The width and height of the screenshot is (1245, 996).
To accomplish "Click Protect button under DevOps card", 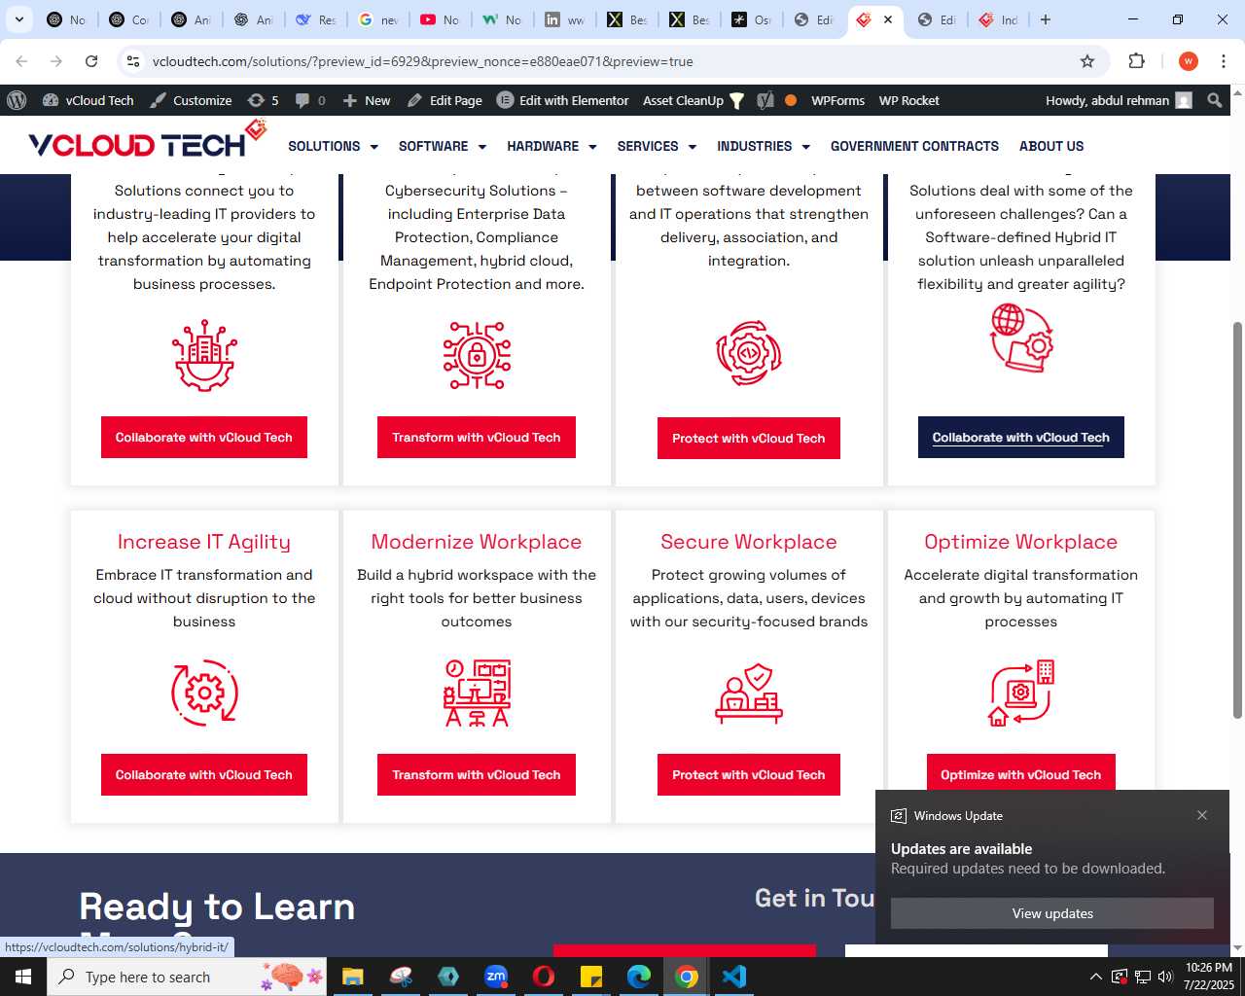I will click(749, 439).
